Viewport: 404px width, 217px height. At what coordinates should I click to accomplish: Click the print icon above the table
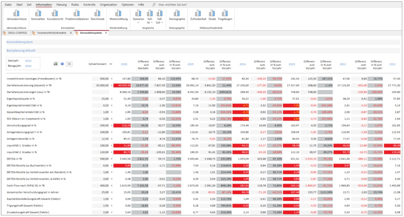click(x=56, y=63)
